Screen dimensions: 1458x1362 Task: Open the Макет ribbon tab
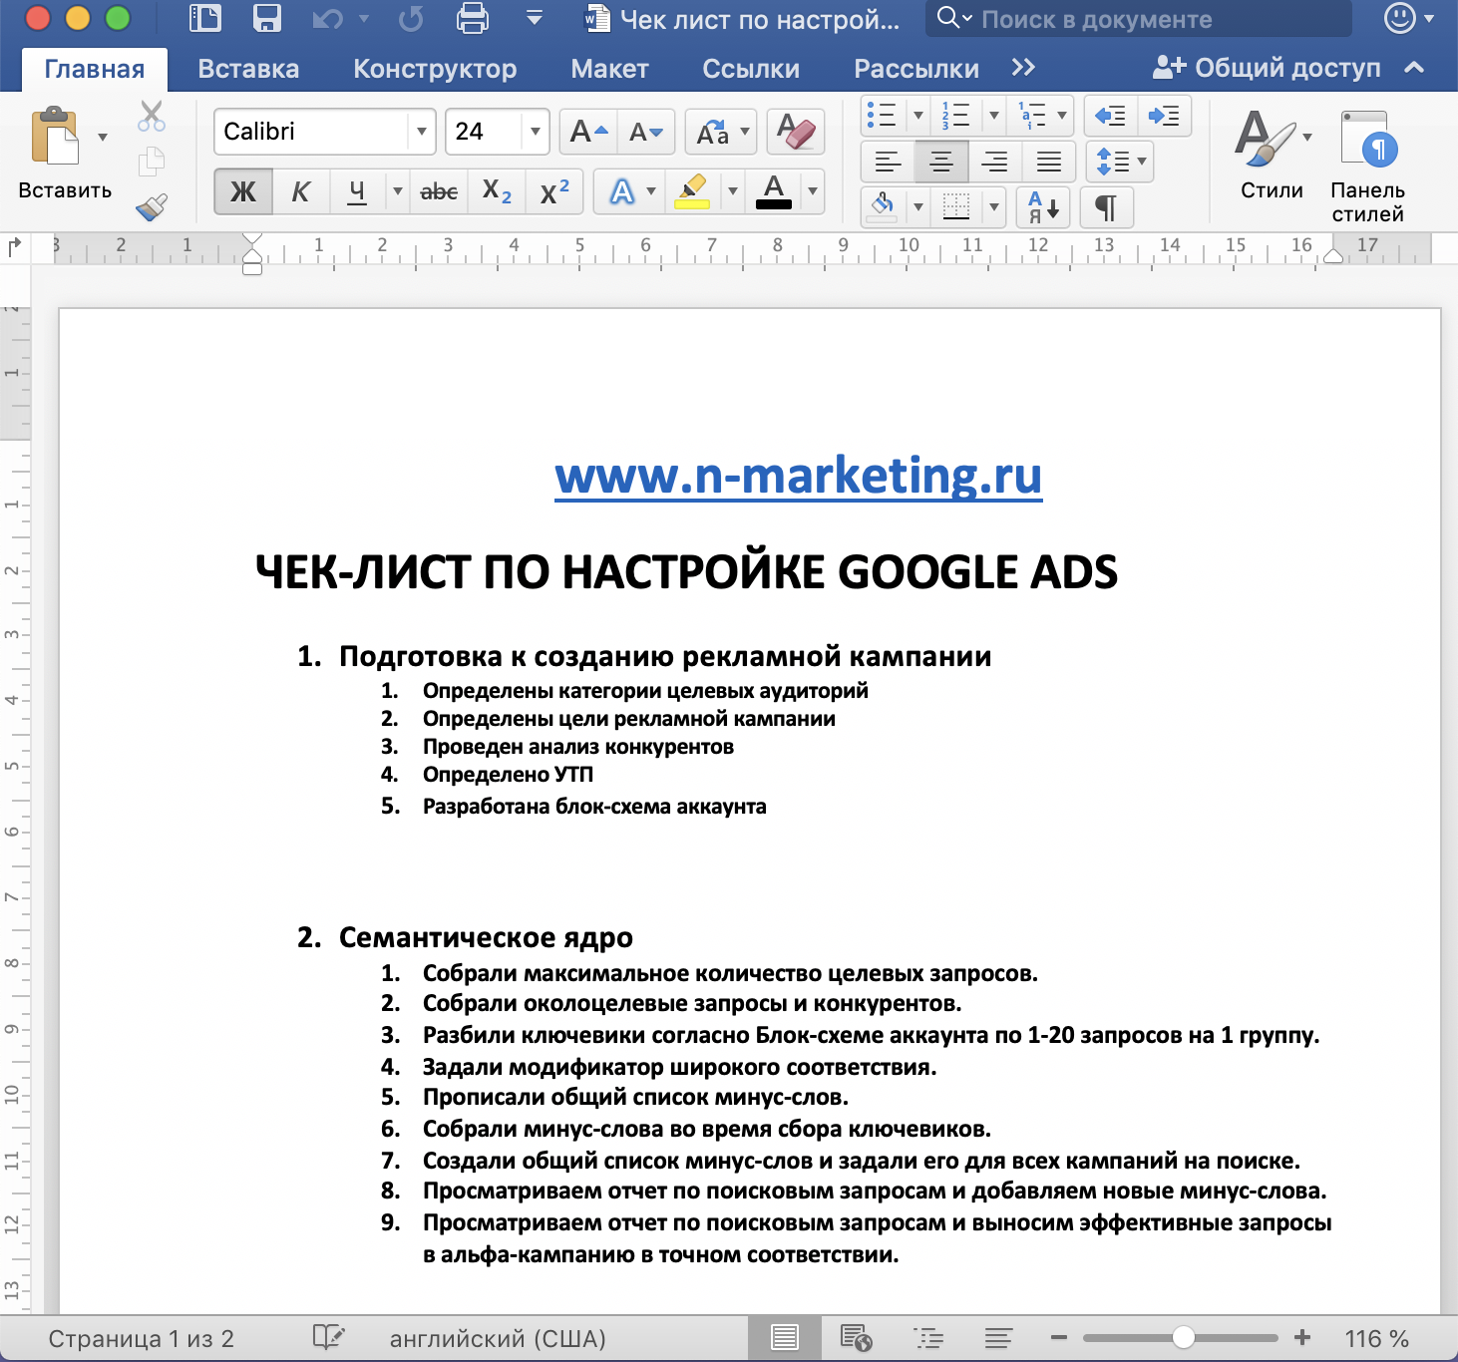tap(609, 69)
